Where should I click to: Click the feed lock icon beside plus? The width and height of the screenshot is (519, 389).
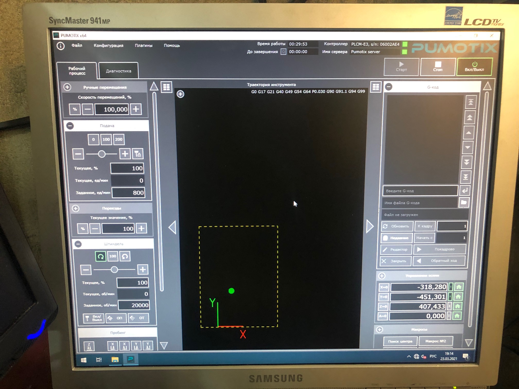click(138, 154)
